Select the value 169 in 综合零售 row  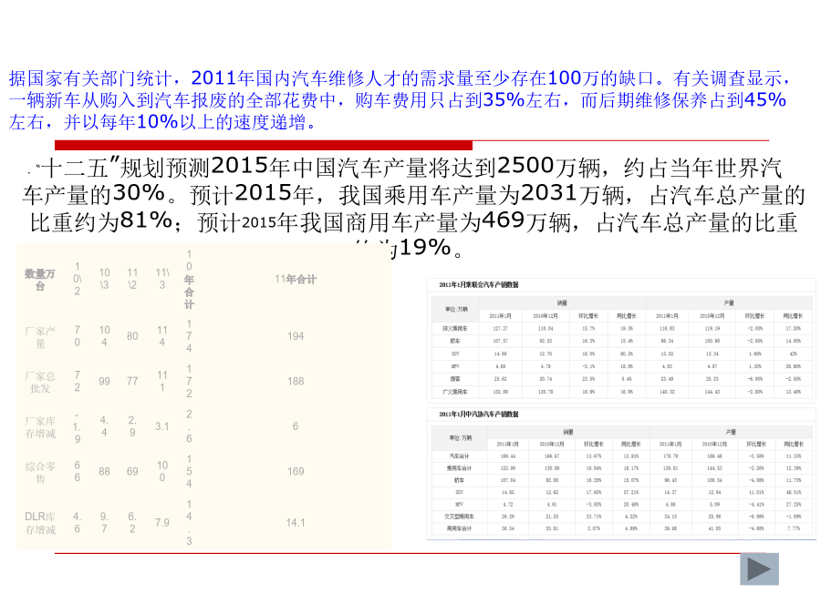(296, 471)
